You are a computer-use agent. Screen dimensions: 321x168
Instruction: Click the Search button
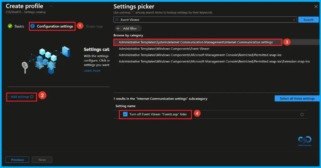click(x=308, y=20)
